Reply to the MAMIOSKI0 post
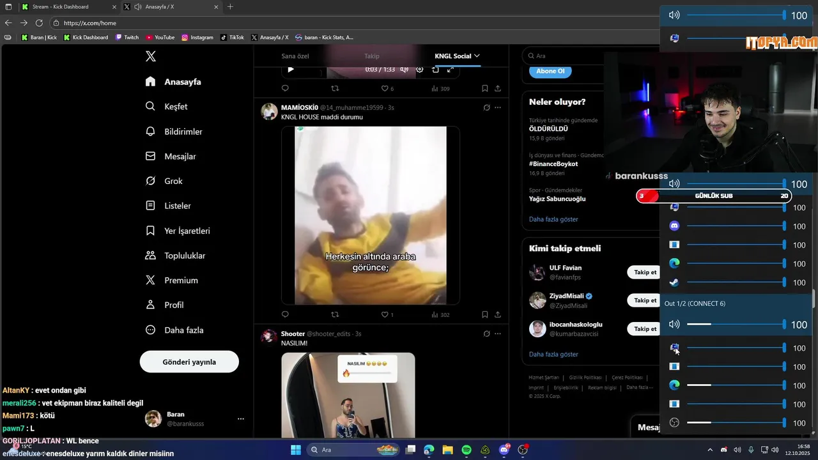 point(285,314)
